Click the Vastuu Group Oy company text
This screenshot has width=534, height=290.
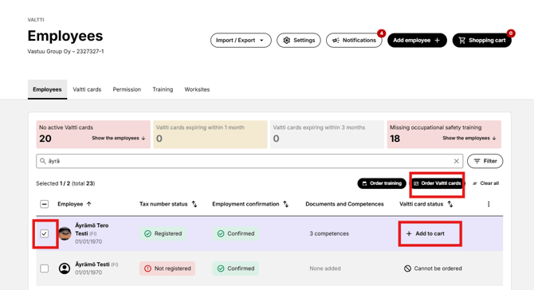point(65,52)
